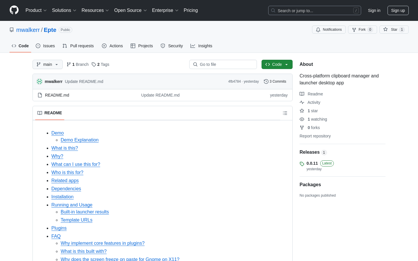The image size is (418, 261).
Task: Jump to Running and Usage section
Action: pos(72,205)
